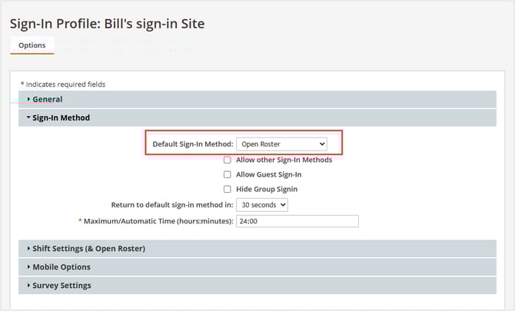Expand the Mobile Options section title
The height and width of the screenshot is (311, 515).
point(61,267)
